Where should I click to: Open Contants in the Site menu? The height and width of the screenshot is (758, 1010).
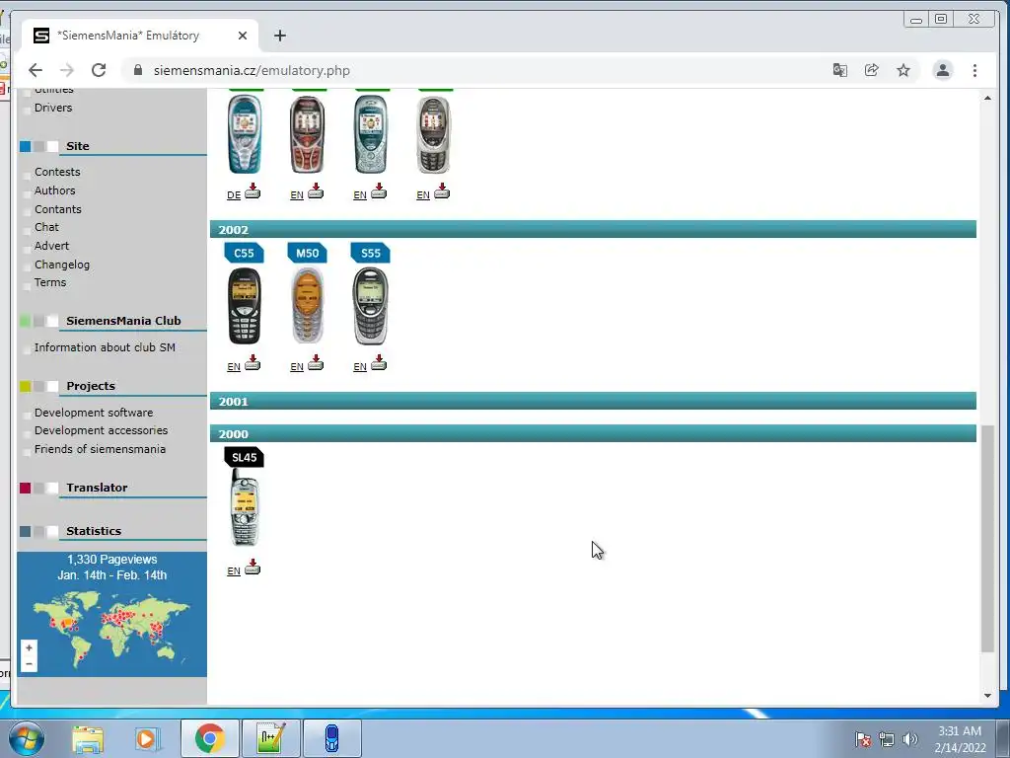point(58,209)
